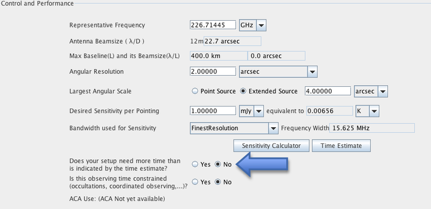Viewport: 431px width, 209px height.
Task: Click the Largest Angular Scale value field
Action: (x=328, y=91)
